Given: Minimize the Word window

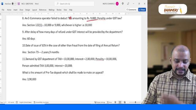Looking at the screenshot, I should click(x=134, y=4).
